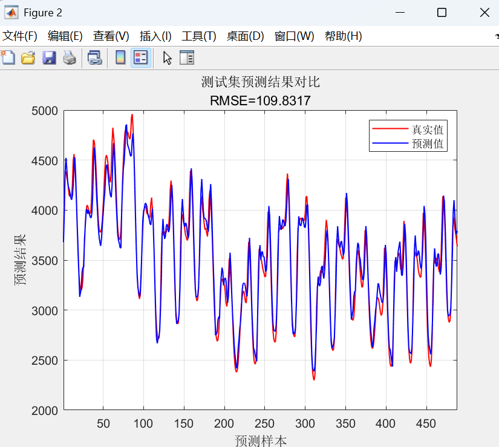Click the y-axis tick label 5000
This screenshot has width=499, height=447.
(45, 111)
